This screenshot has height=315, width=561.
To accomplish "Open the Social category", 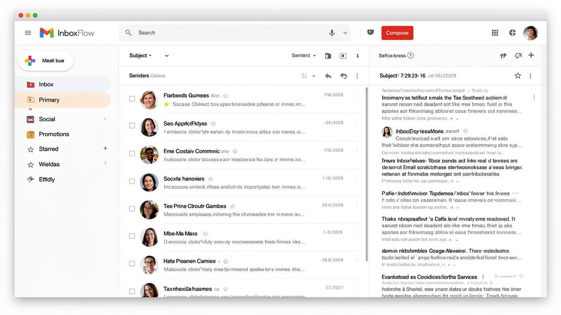I will click(47, 119).
